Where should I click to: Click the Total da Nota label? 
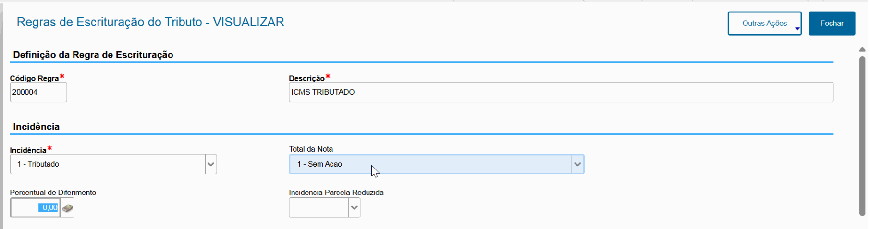(x=311, y=149)
